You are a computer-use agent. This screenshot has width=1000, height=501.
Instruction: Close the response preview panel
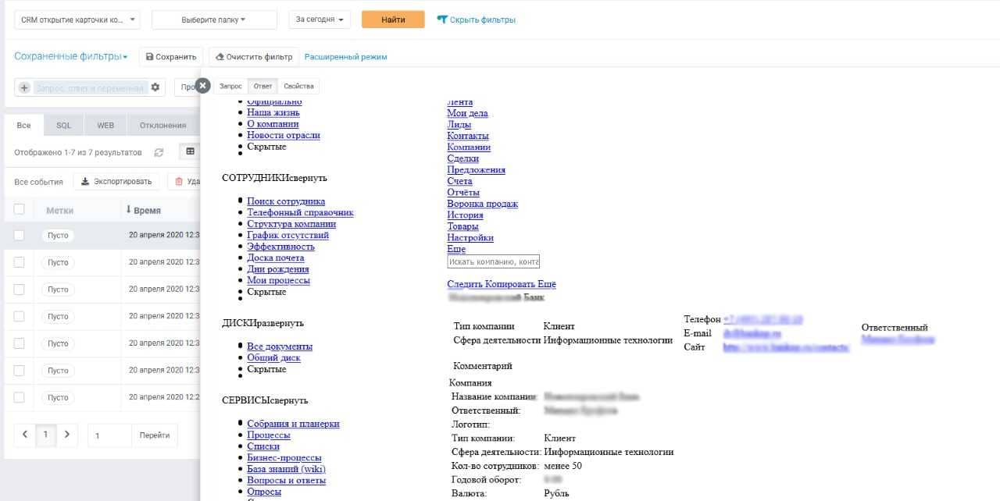(x=203, y=86)
